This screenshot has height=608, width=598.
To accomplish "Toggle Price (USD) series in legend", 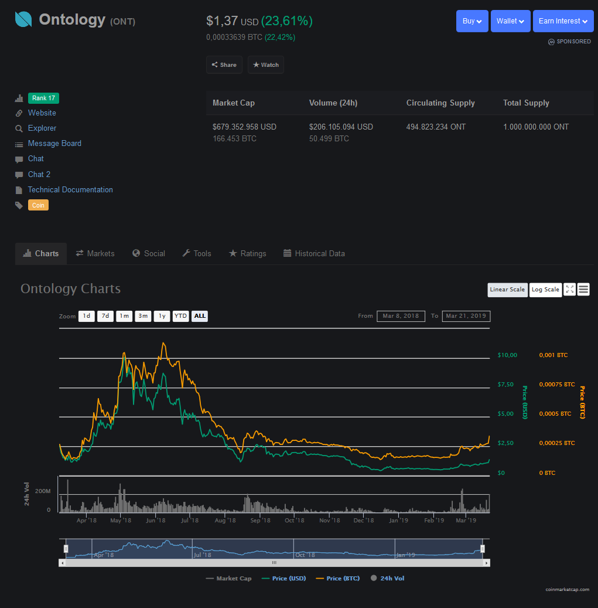I will click(x=284, y=578).
